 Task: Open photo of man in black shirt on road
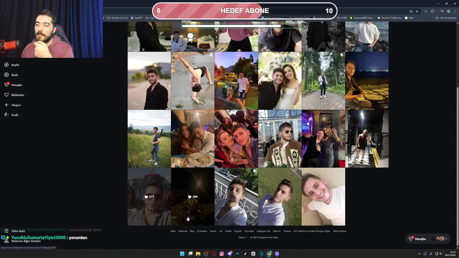point(149,81)
